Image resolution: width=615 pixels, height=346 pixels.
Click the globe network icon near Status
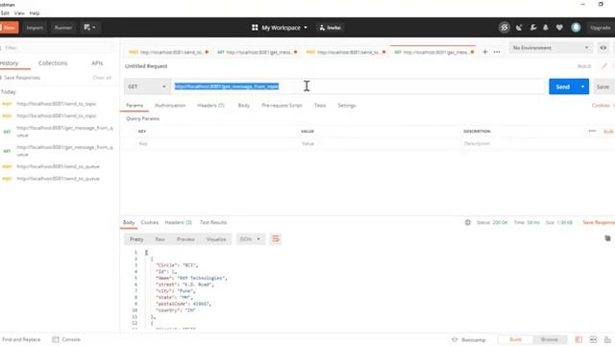(x=468, y=222)
